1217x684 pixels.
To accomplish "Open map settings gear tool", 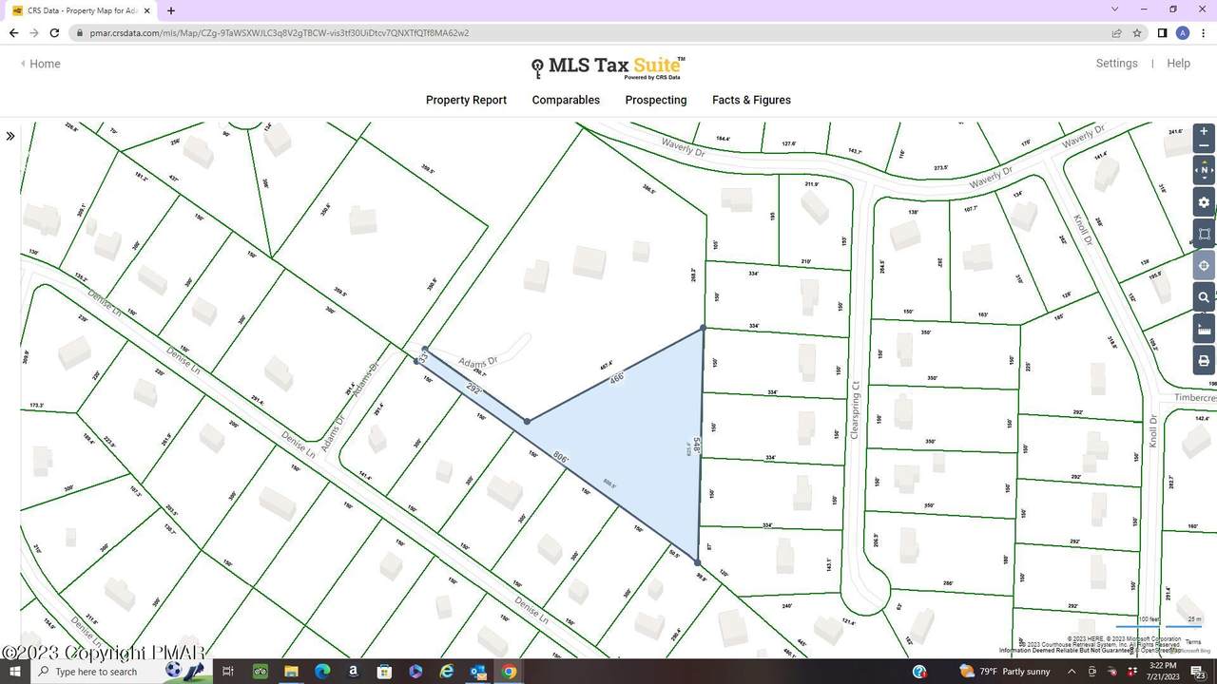I will click(1204, 202).
